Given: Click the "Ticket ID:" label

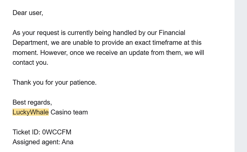Looking at the screenshot, I should click(26, 132).
